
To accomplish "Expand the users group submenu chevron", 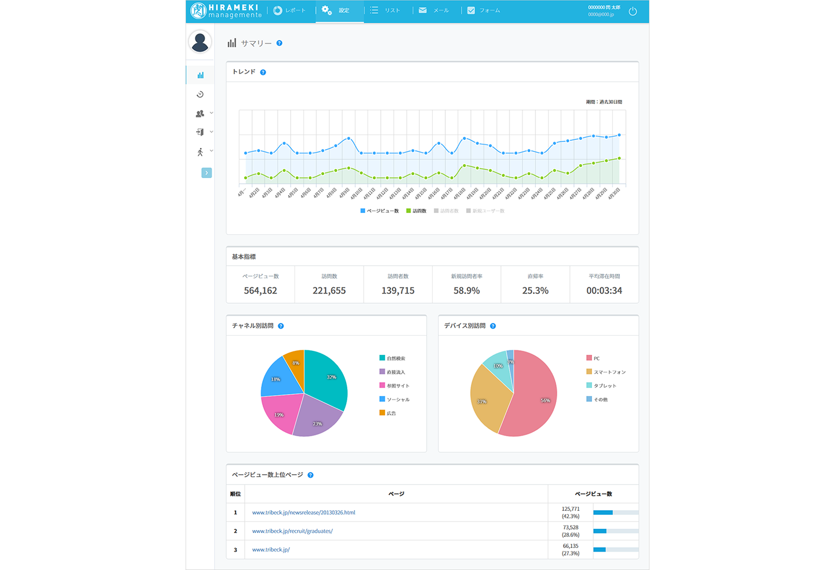I will (211, 113).
